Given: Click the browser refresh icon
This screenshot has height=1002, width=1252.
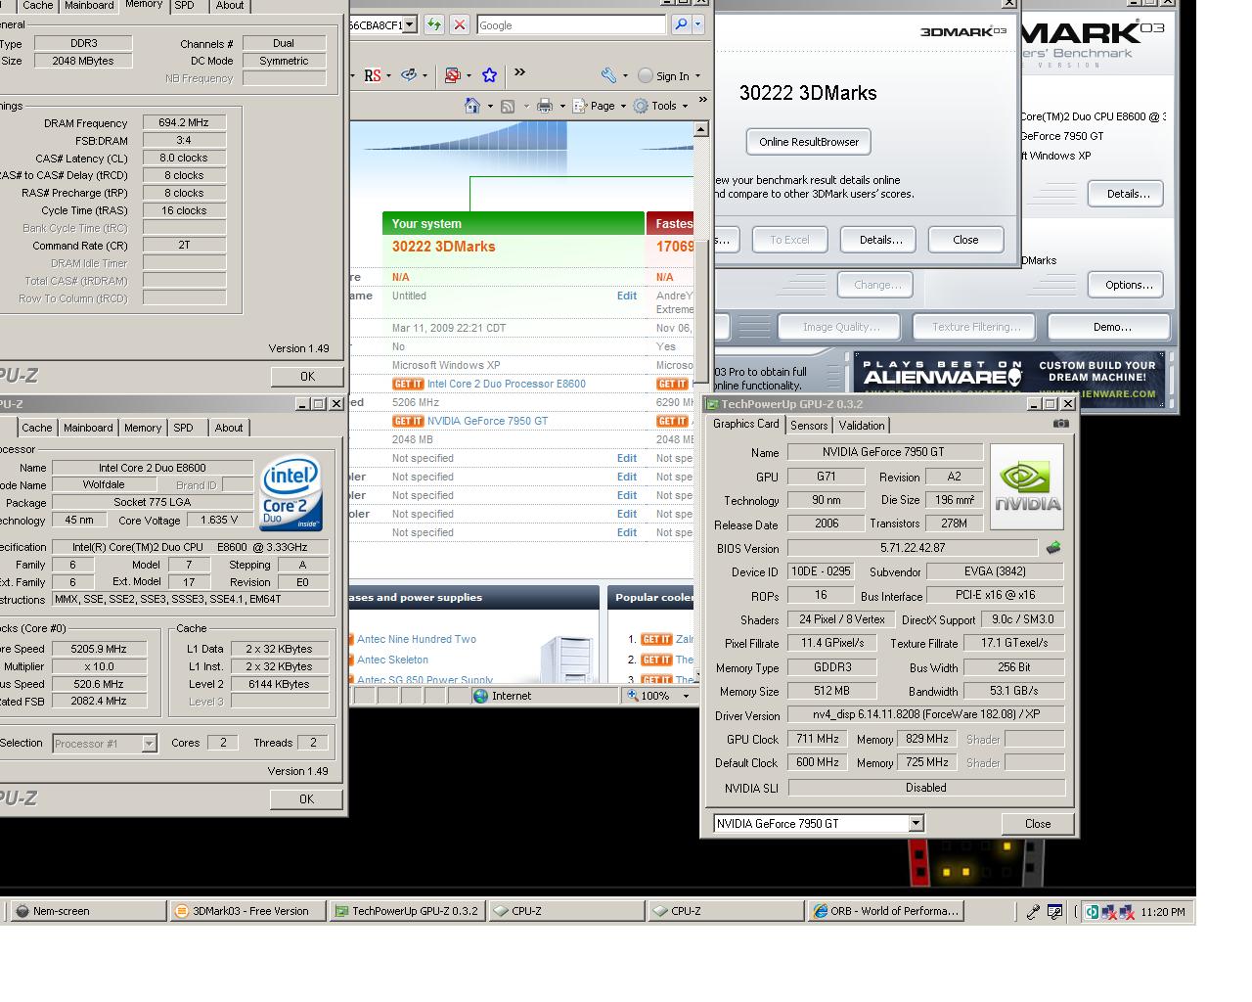Looking at the screenshot, I should pyautogui.click(x=433, y=24).
